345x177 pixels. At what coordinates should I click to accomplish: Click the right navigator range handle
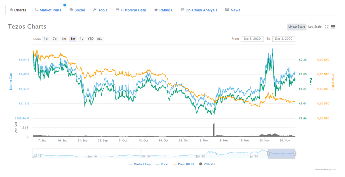point(295,154)
